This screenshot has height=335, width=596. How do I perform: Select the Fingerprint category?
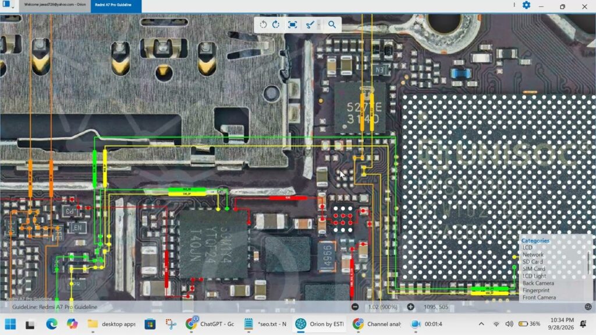(536, 291)
